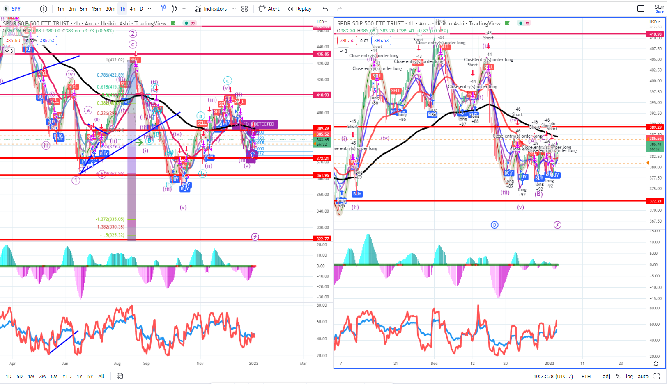667x384 pixels.
Task: Select the YTD date range
Action: click(x=67, y=376)
